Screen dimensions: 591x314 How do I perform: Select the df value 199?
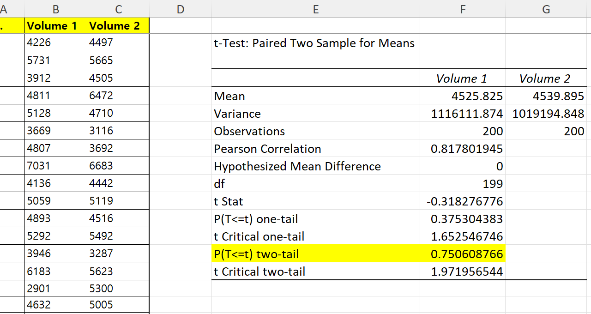pos(492,184)
